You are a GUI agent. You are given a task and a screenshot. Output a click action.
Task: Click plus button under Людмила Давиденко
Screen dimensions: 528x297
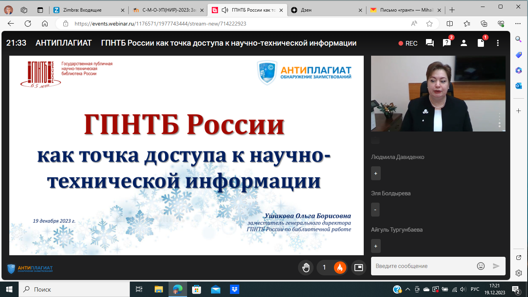coord(376,173)
